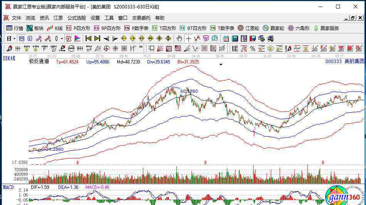Step back with the black left triangle
This screenshot has height=205, width=366.
pos(106,38)
